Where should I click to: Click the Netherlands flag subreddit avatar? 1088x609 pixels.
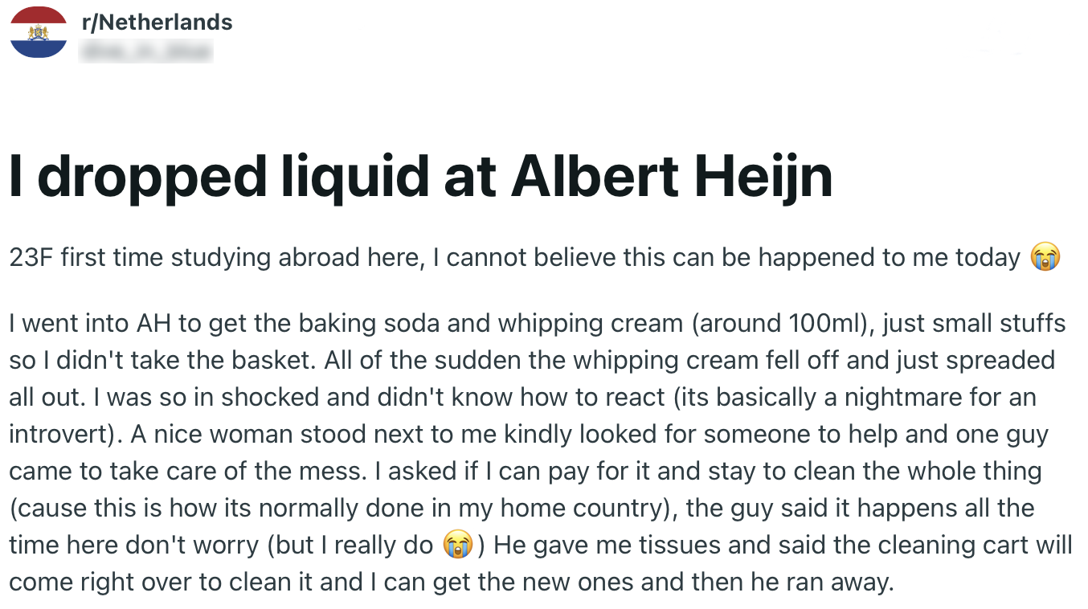click(39, 32)
